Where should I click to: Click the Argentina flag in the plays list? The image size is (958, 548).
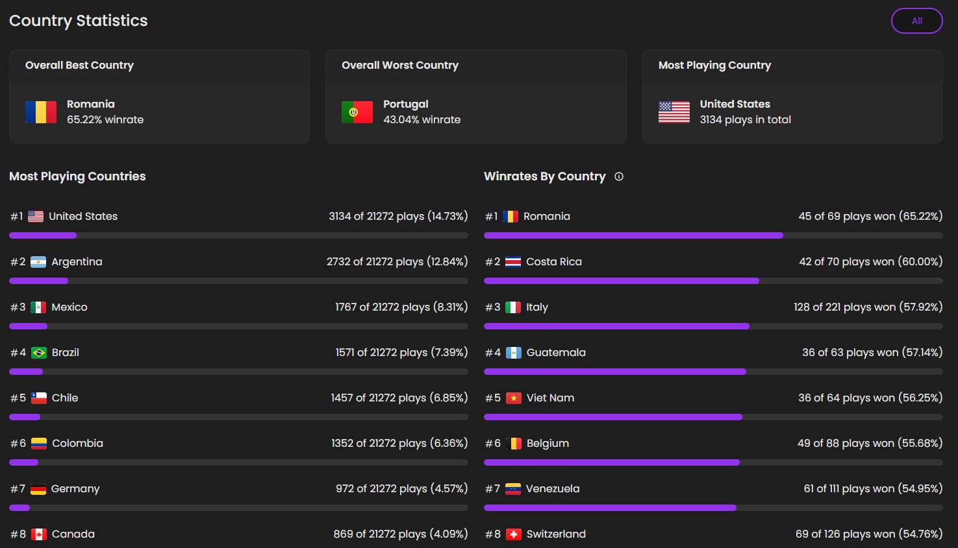click(x=38, y=262)
